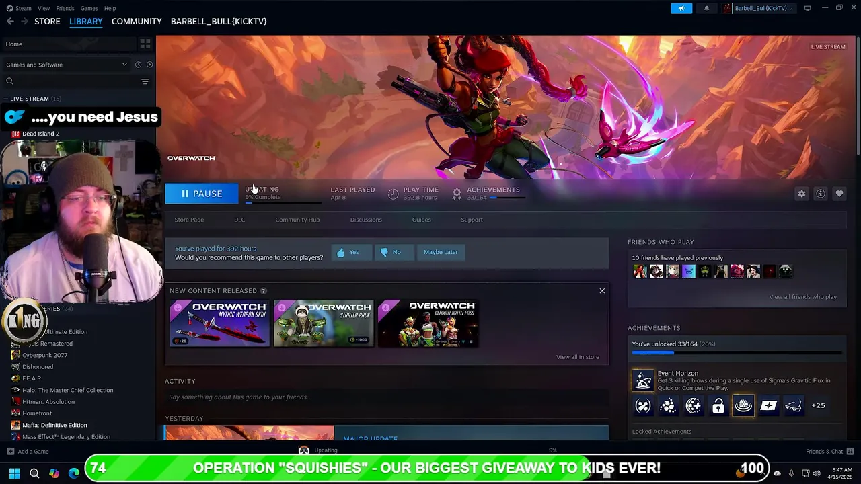Show only ready-to-play games icon
The height and width of the screenshot is (484, 861).
149,65
